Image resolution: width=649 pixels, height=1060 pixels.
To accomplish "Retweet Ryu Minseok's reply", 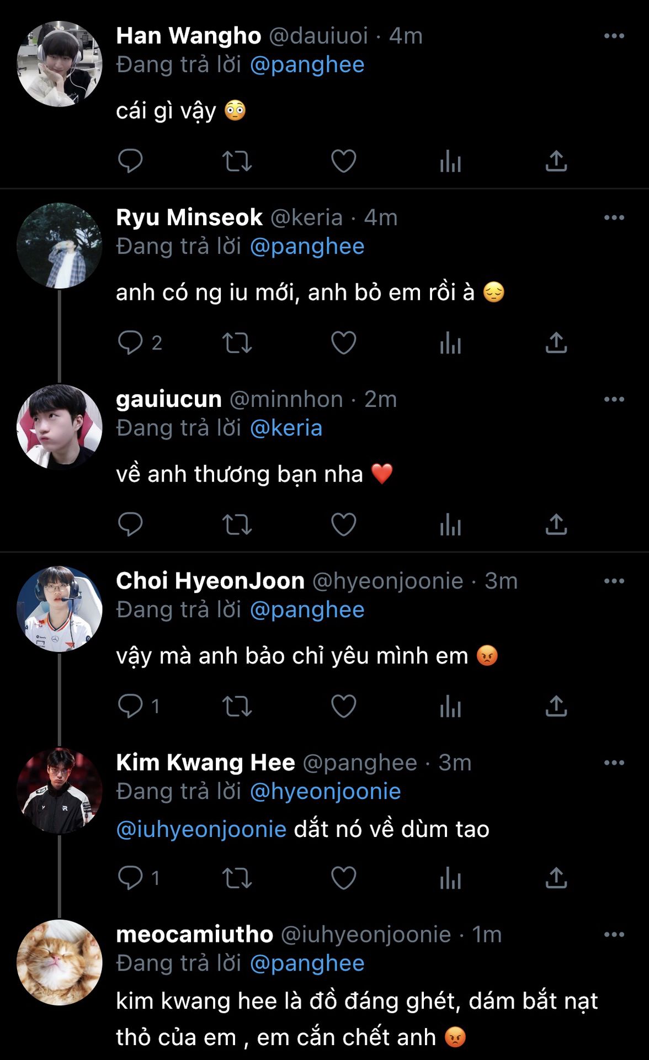I will pos(237,343).
